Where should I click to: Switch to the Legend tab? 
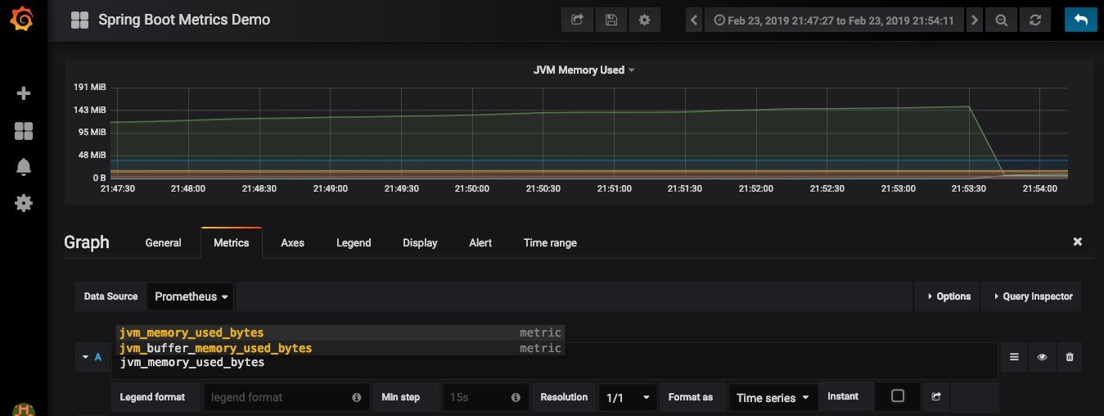pos(354,242)
